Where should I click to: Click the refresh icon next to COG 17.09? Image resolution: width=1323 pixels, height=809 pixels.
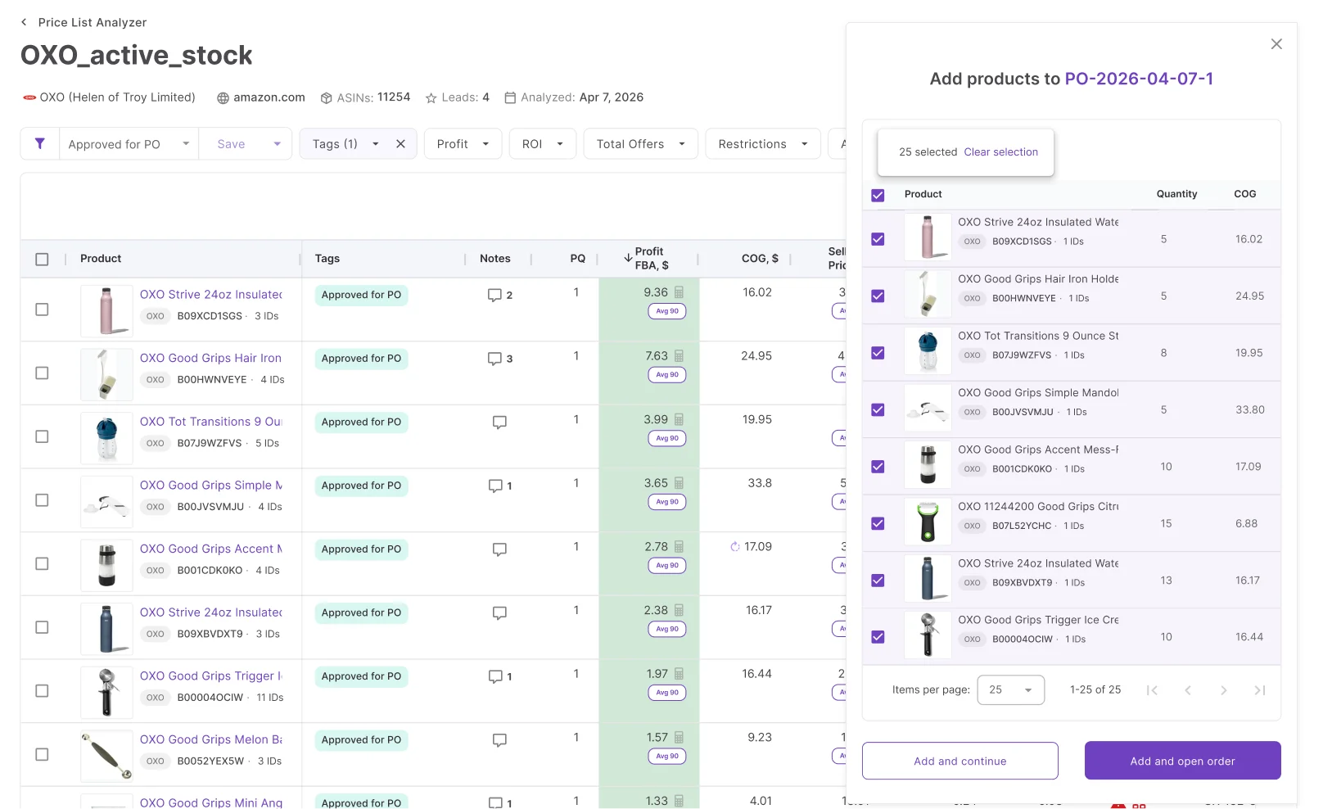click(x=734, y=547)
